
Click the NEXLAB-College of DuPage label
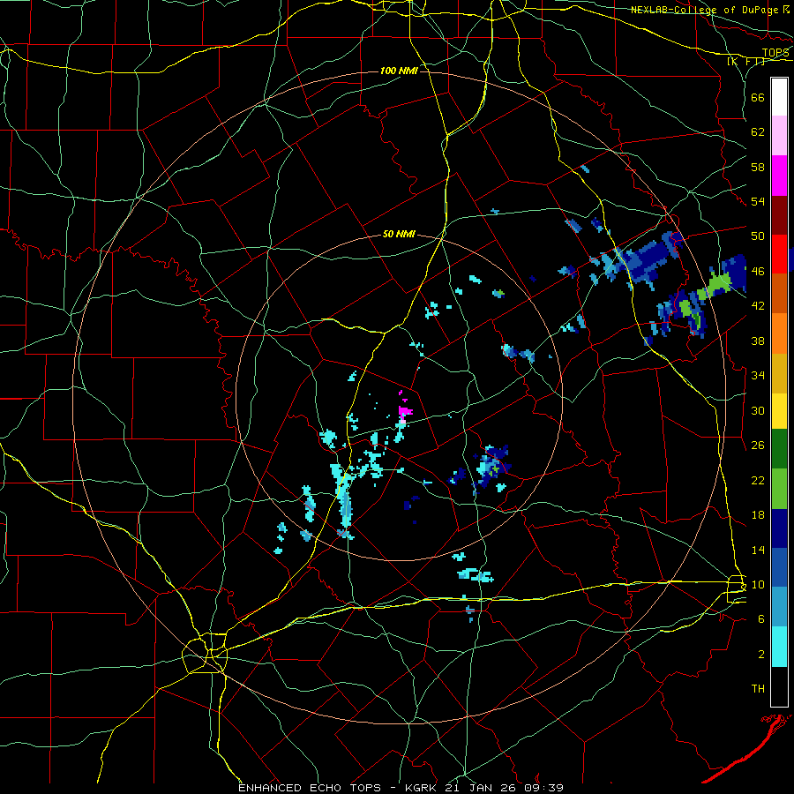[705, 10]
